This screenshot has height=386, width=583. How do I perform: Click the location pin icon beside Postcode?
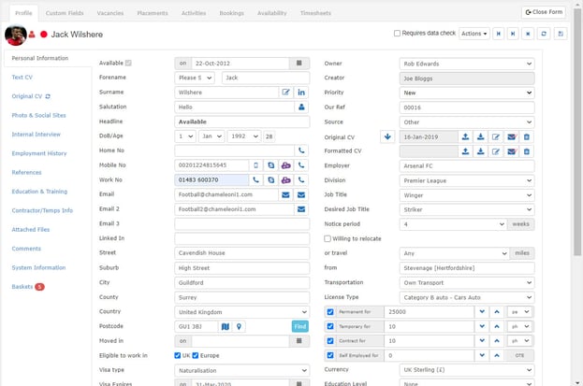[x=239, y=326]
